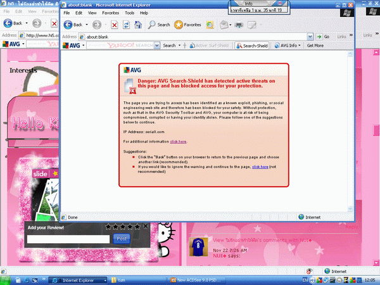The image size is (380, 285).
Task: Open the Favorites star button
Action: pyautogui.click(x=187, y=25)
